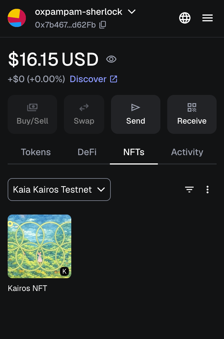
Task: Open the hamburger main menu
Action: click(208, 18)
